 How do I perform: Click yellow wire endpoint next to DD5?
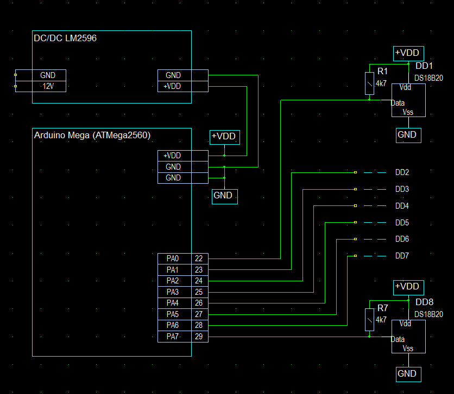355,223
